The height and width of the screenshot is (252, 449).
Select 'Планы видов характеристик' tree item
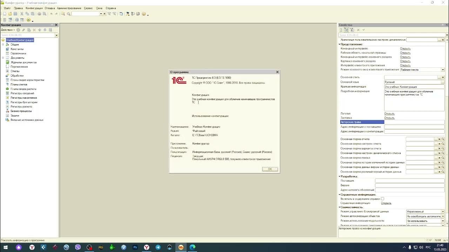click(27, 80)
